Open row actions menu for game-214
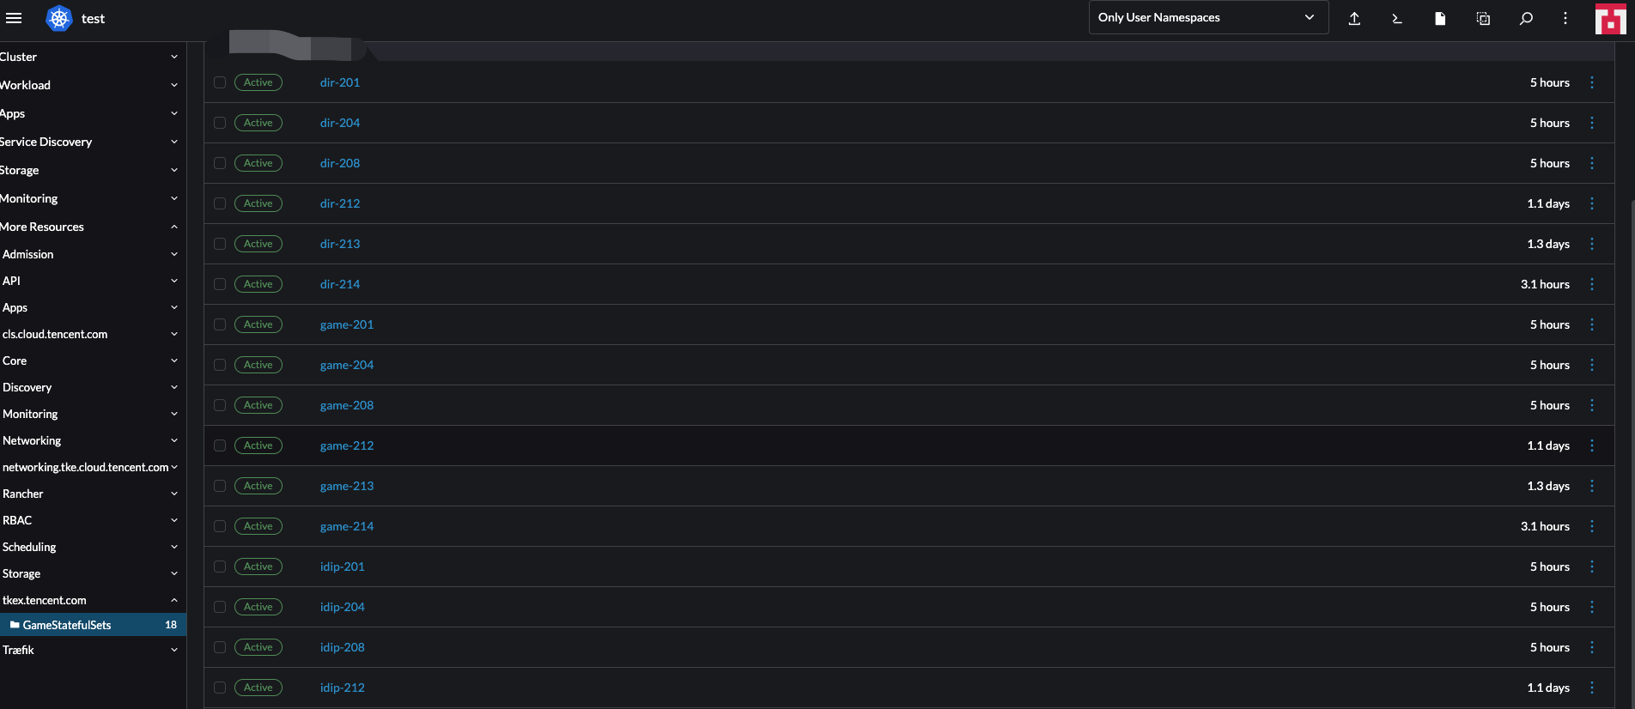 coord(1592,526)
